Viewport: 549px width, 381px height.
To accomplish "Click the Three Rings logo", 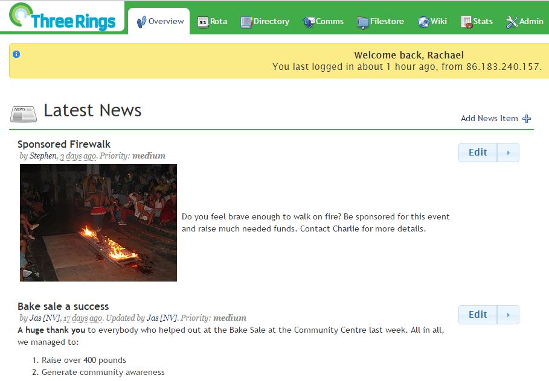I will tap(62, 16).
